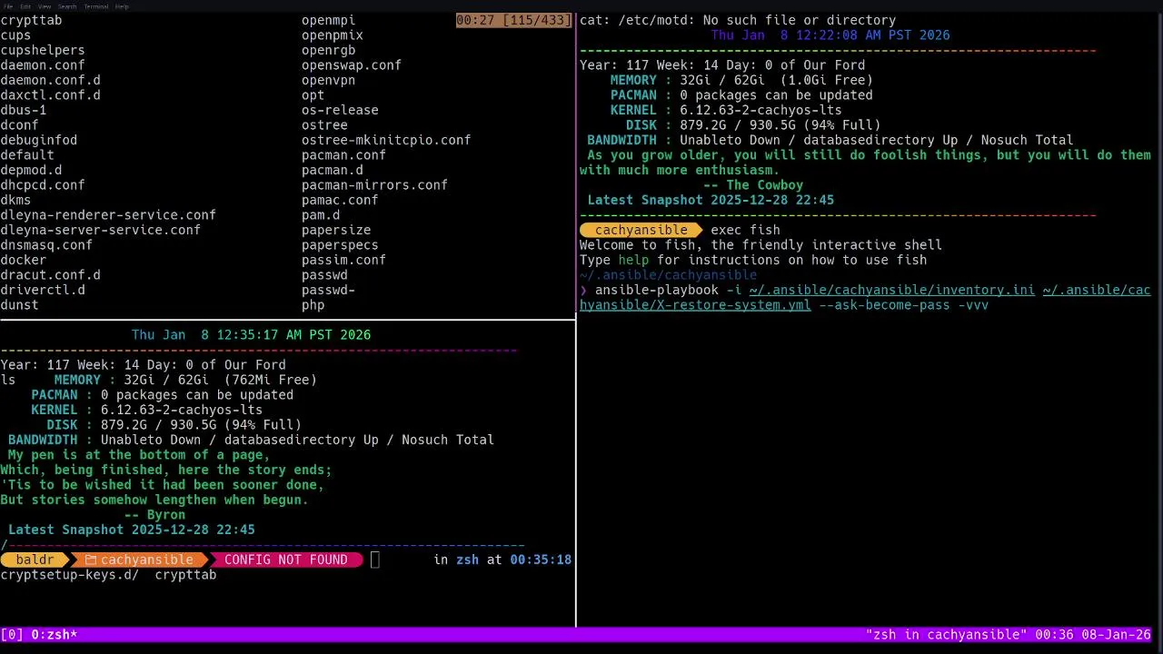
Task: Click the copy-mode position indicator [115/433]
Action: pos(535,20)
